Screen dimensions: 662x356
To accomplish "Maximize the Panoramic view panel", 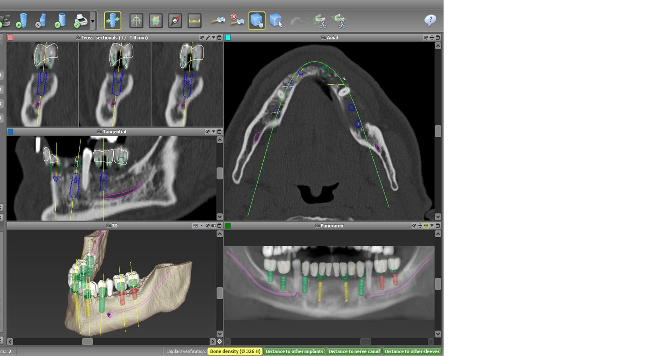I will tap(438, 226).
